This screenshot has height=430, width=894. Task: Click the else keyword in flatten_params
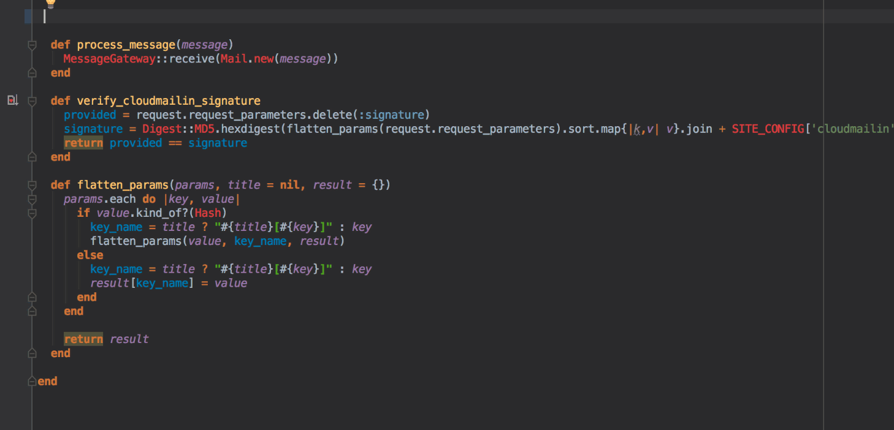coord(90,255)
